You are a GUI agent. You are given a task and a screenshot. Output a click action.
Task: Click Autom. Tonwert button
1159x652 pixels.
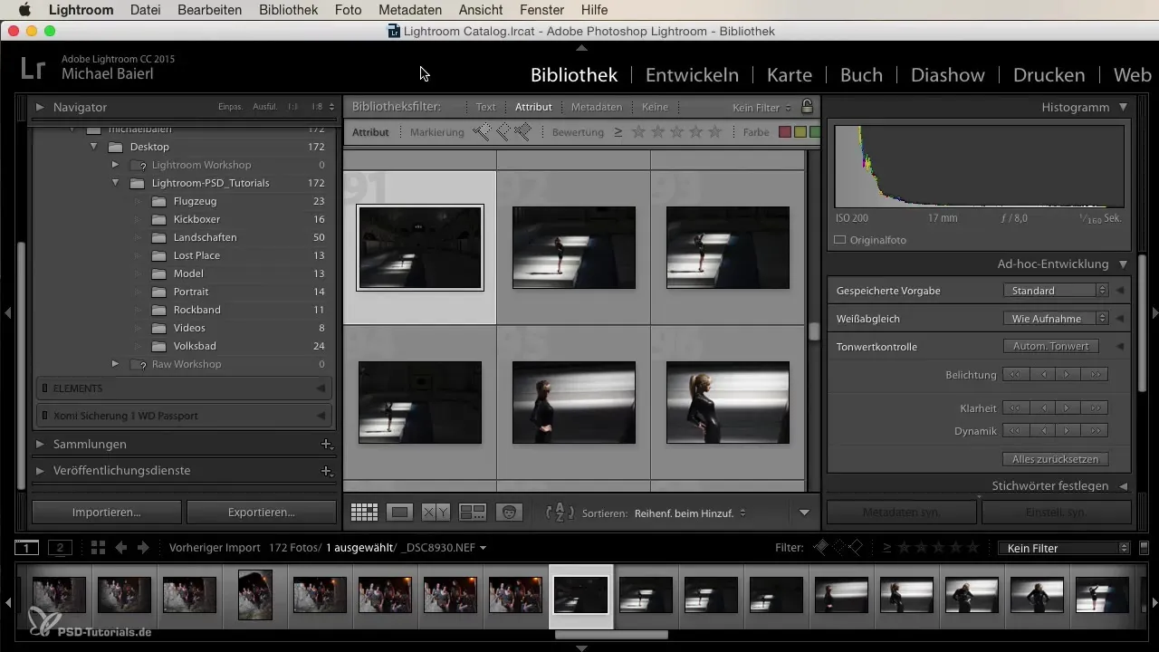coord(1050,347)
